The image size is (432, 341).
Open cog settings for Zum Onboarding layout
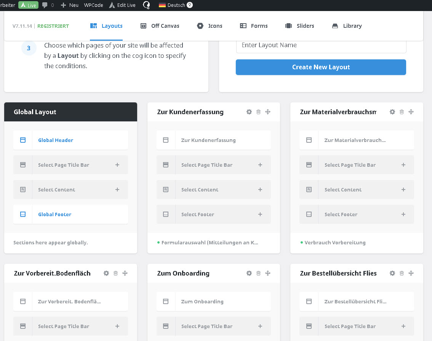[249, 273]
